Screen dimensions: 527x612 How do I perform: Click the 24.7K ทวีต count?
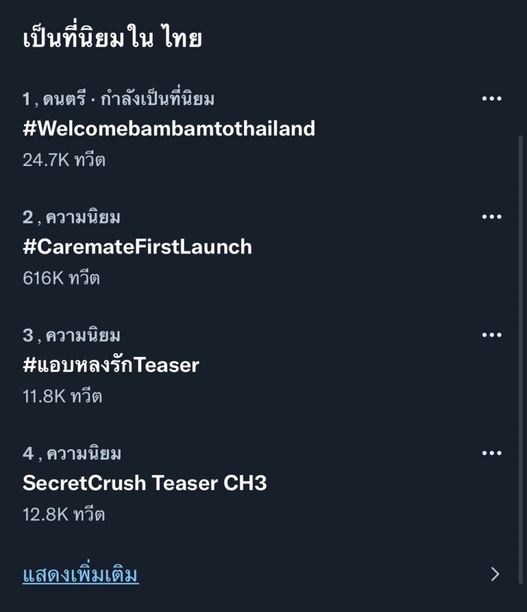[x=64, y=160]
